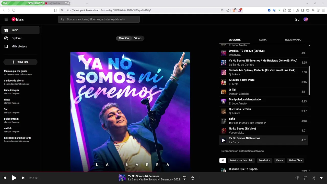The image size is (327, 184).
Task: Select the RELACIONADO tab
Action: coord(293,40)
